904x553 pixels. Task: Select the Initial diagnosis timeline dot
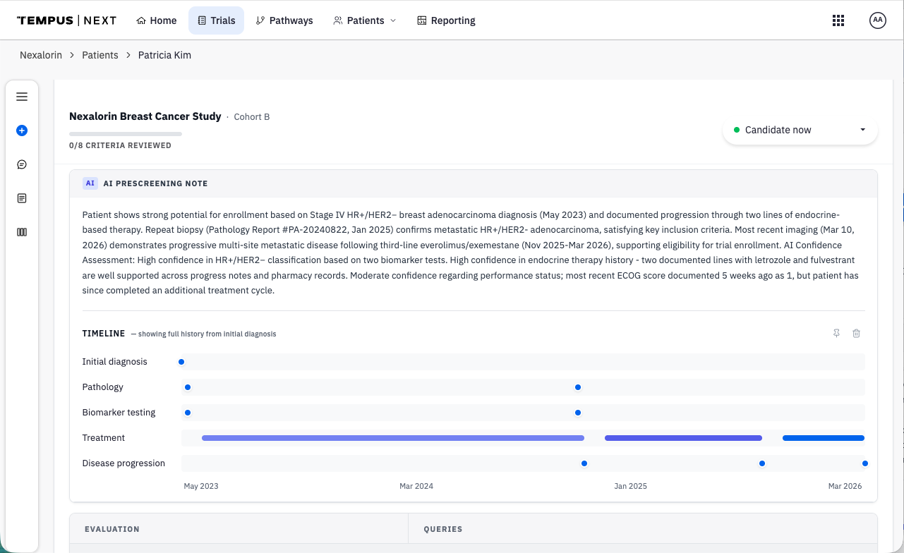[x=181, y=362]
